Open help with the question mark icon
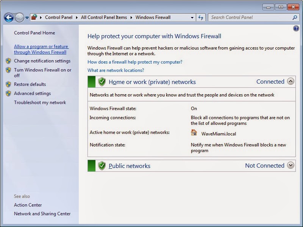The image size is (303, 227). (x=296, y=28)
